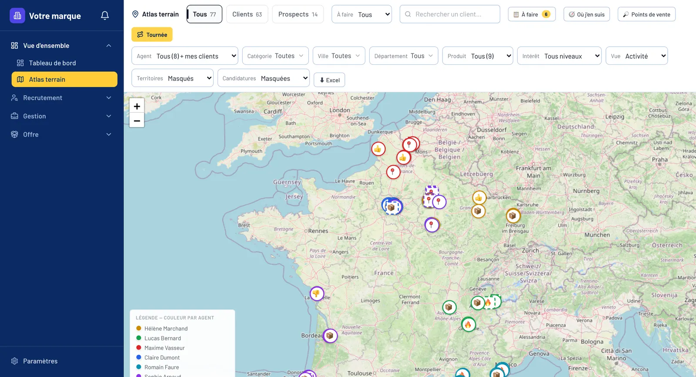Click the LÉGENDE – COULEUR PAR AGENT heading
The image size is (696, 377).
pyautogui.click(x=175, y=318)
